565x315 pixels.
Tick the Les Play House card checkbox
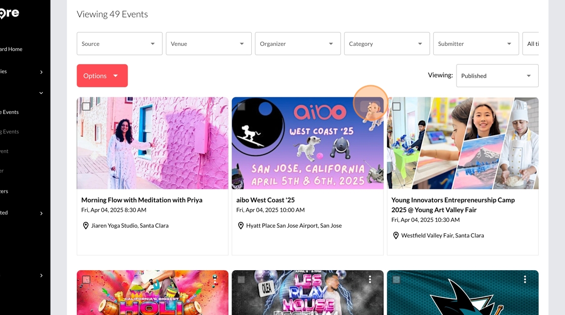tap(242, 279)
